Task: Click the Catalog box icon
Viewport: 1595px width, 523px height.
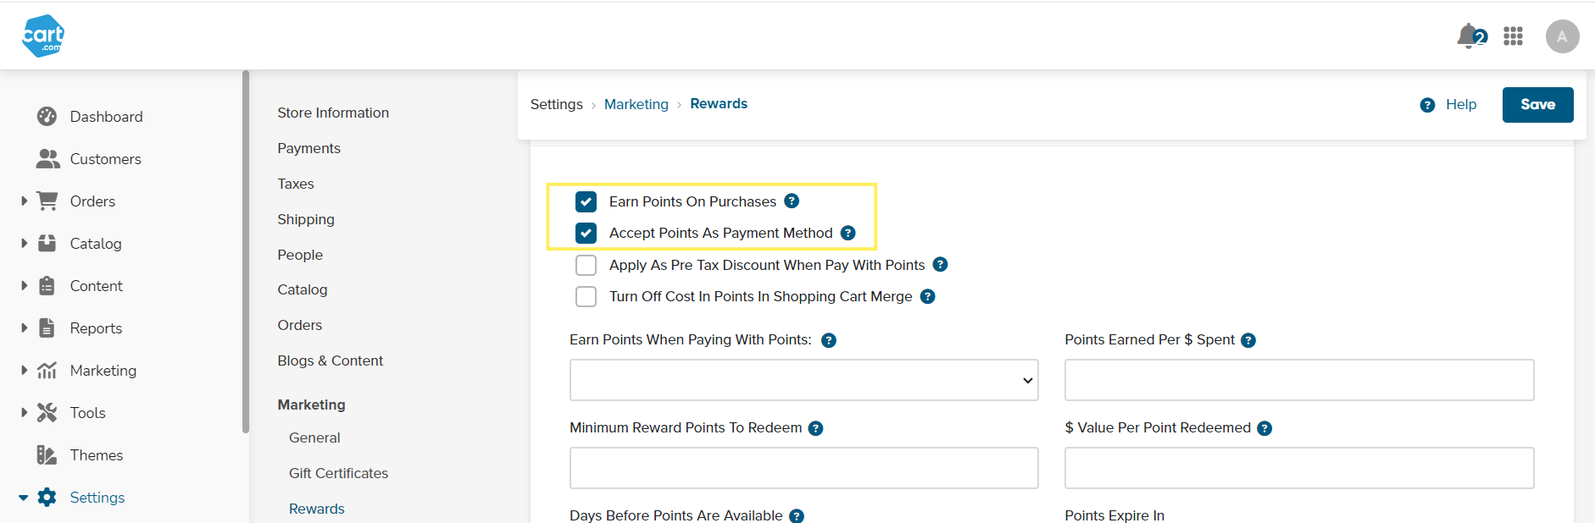Action: (47, 243)
